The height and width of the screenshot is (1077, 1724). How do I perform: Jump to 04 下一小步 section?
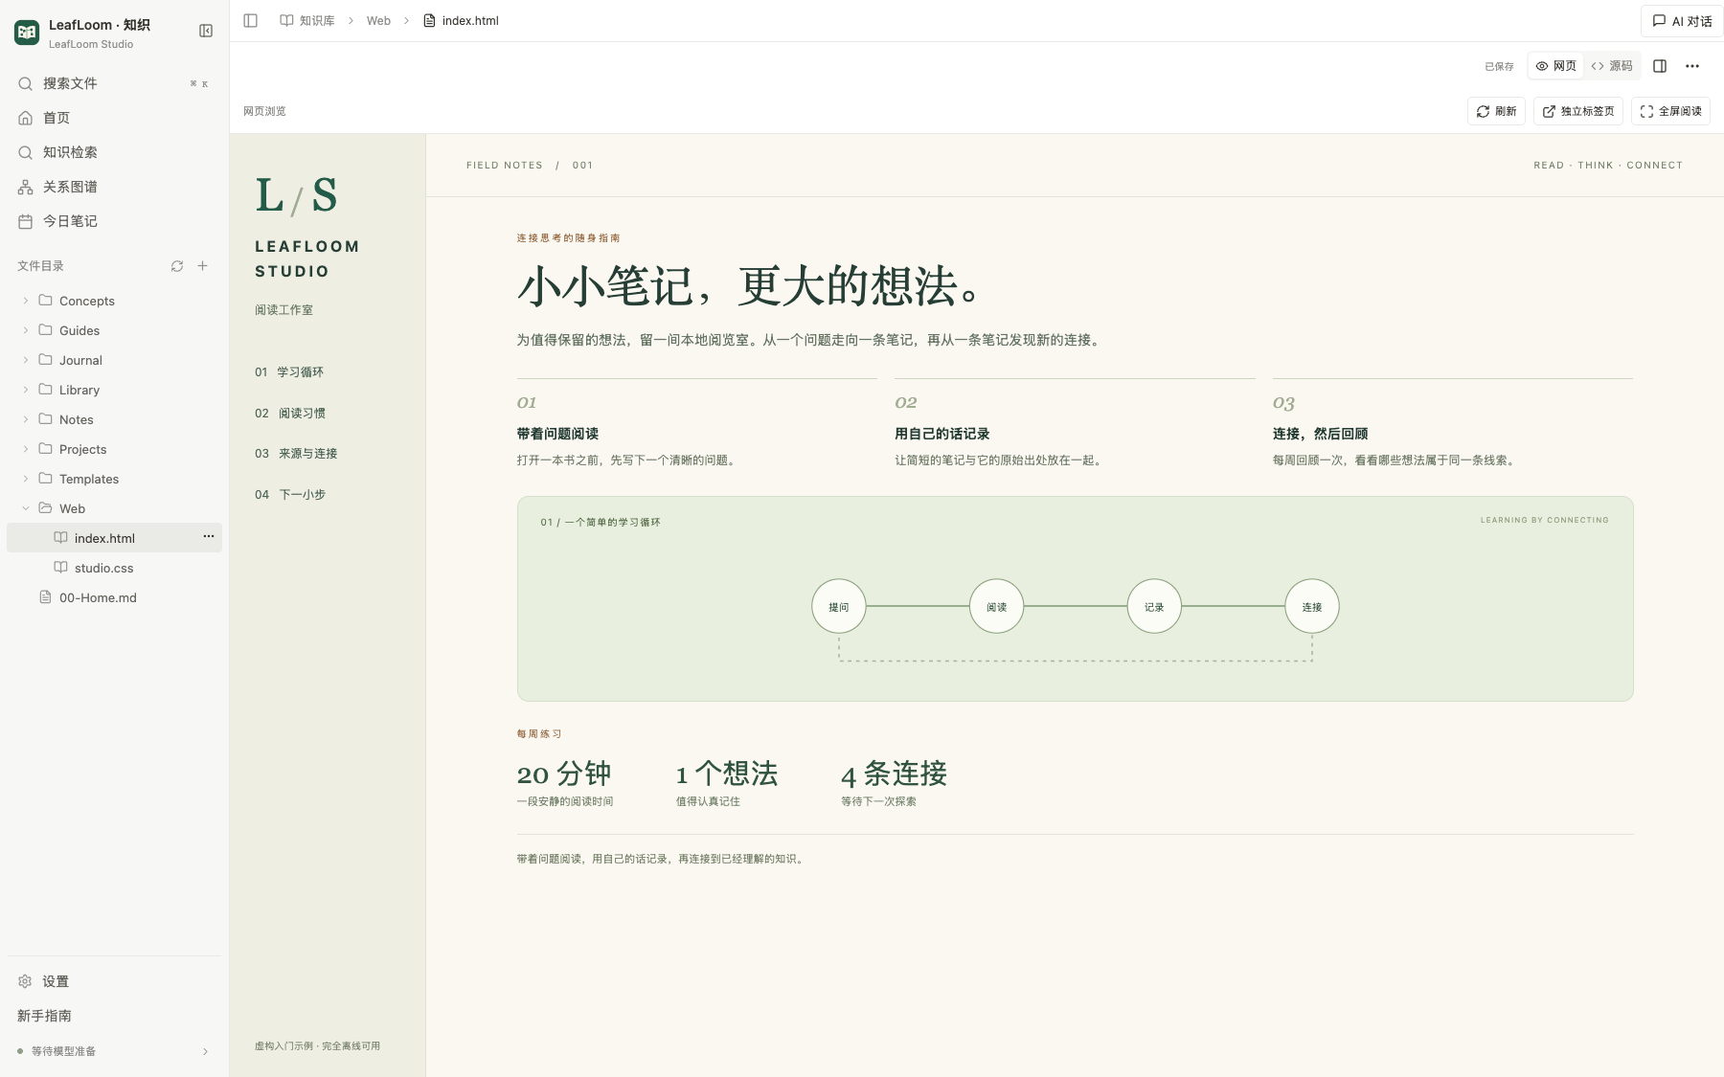click(x=290, y=494)
